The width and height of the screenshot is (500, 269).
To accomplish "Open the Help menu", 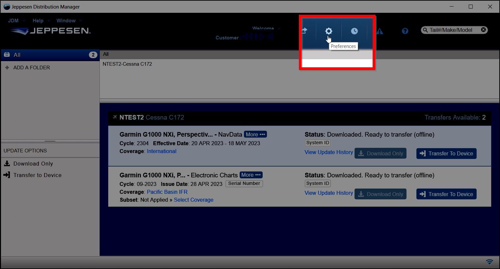I will [38, 20].
